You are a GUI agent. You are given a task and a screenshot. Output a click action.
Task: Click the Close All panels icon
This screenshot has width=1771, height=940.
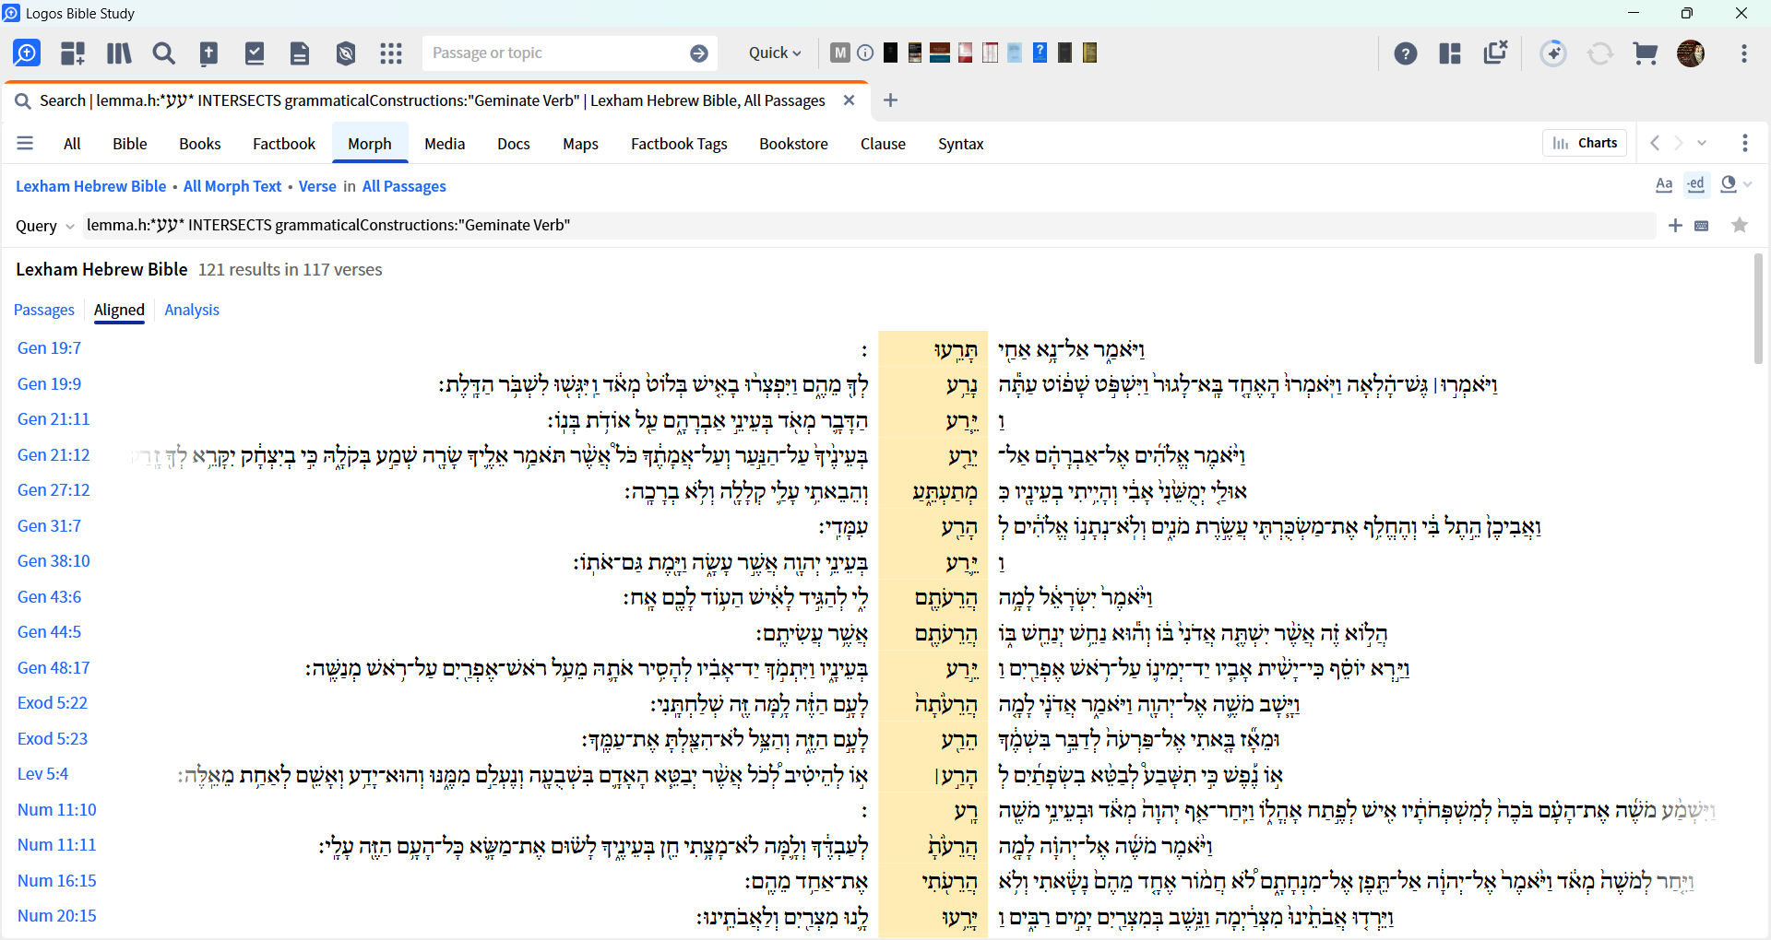click(1495, 53)
